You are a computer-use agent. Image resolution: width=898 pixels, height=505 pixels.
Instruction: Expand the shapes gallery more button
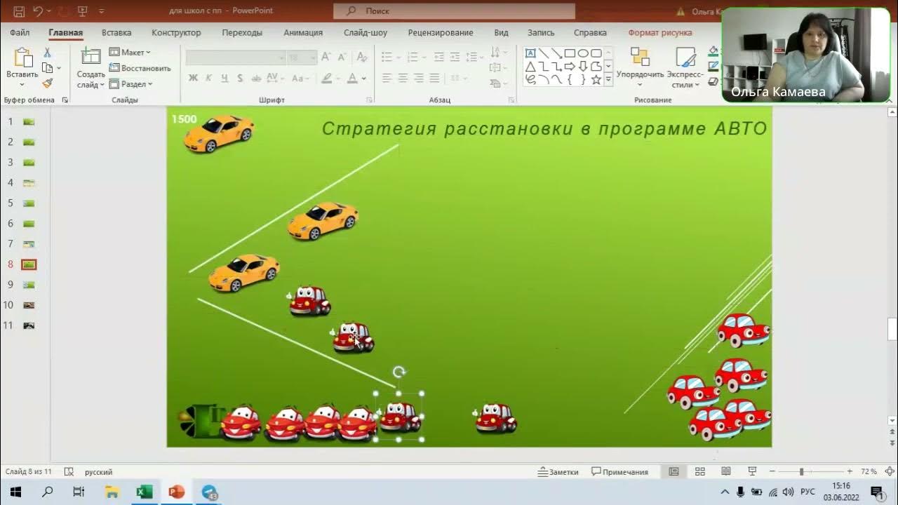coord(608,80)
